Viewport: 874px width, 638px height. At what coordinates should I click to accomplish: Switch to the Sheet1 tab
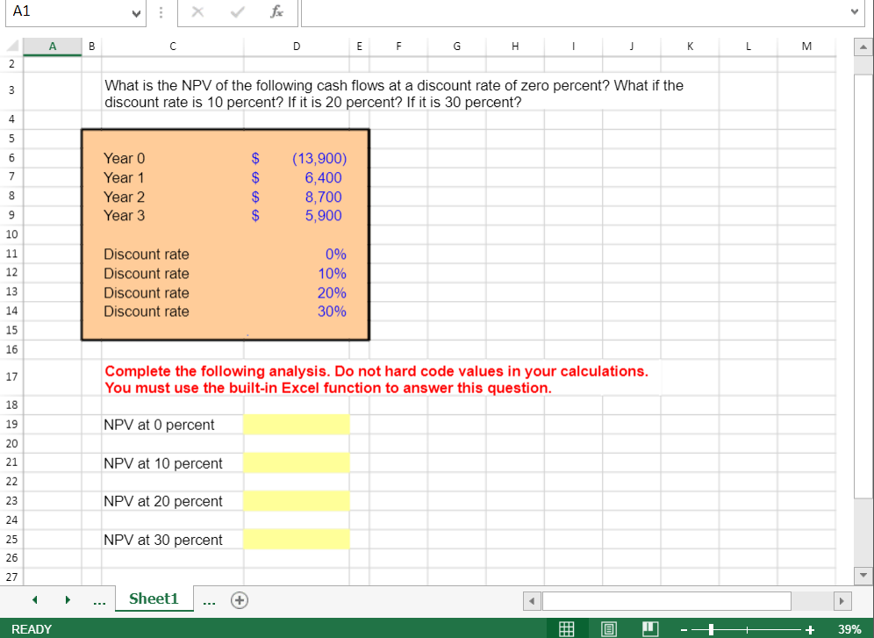154,599
